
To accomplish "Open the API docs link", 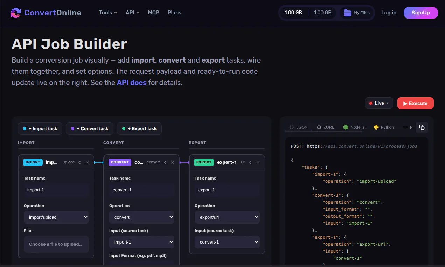I will click(x=132, y=83).
